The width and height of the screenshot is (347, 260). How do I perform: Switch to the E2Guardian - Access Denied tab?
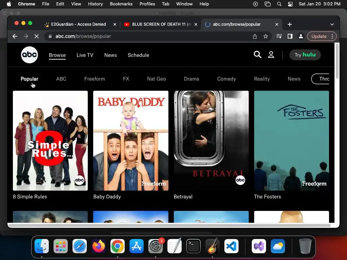click(x=78, y=24)
